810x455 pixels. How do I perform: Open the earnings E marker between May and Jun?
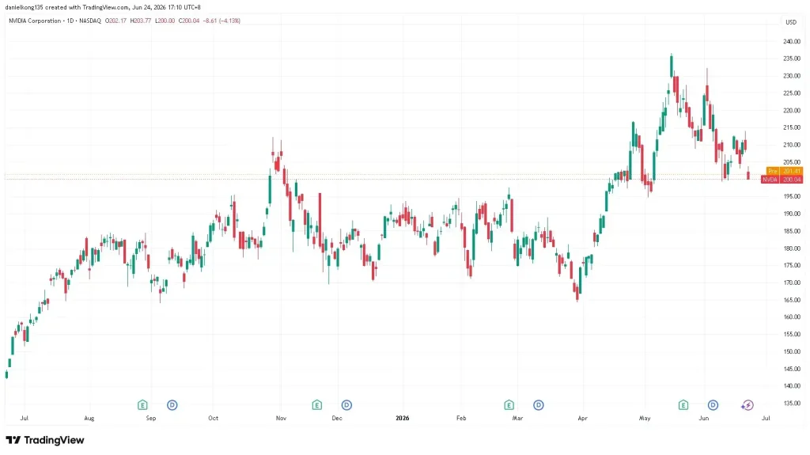pos(683,405)
